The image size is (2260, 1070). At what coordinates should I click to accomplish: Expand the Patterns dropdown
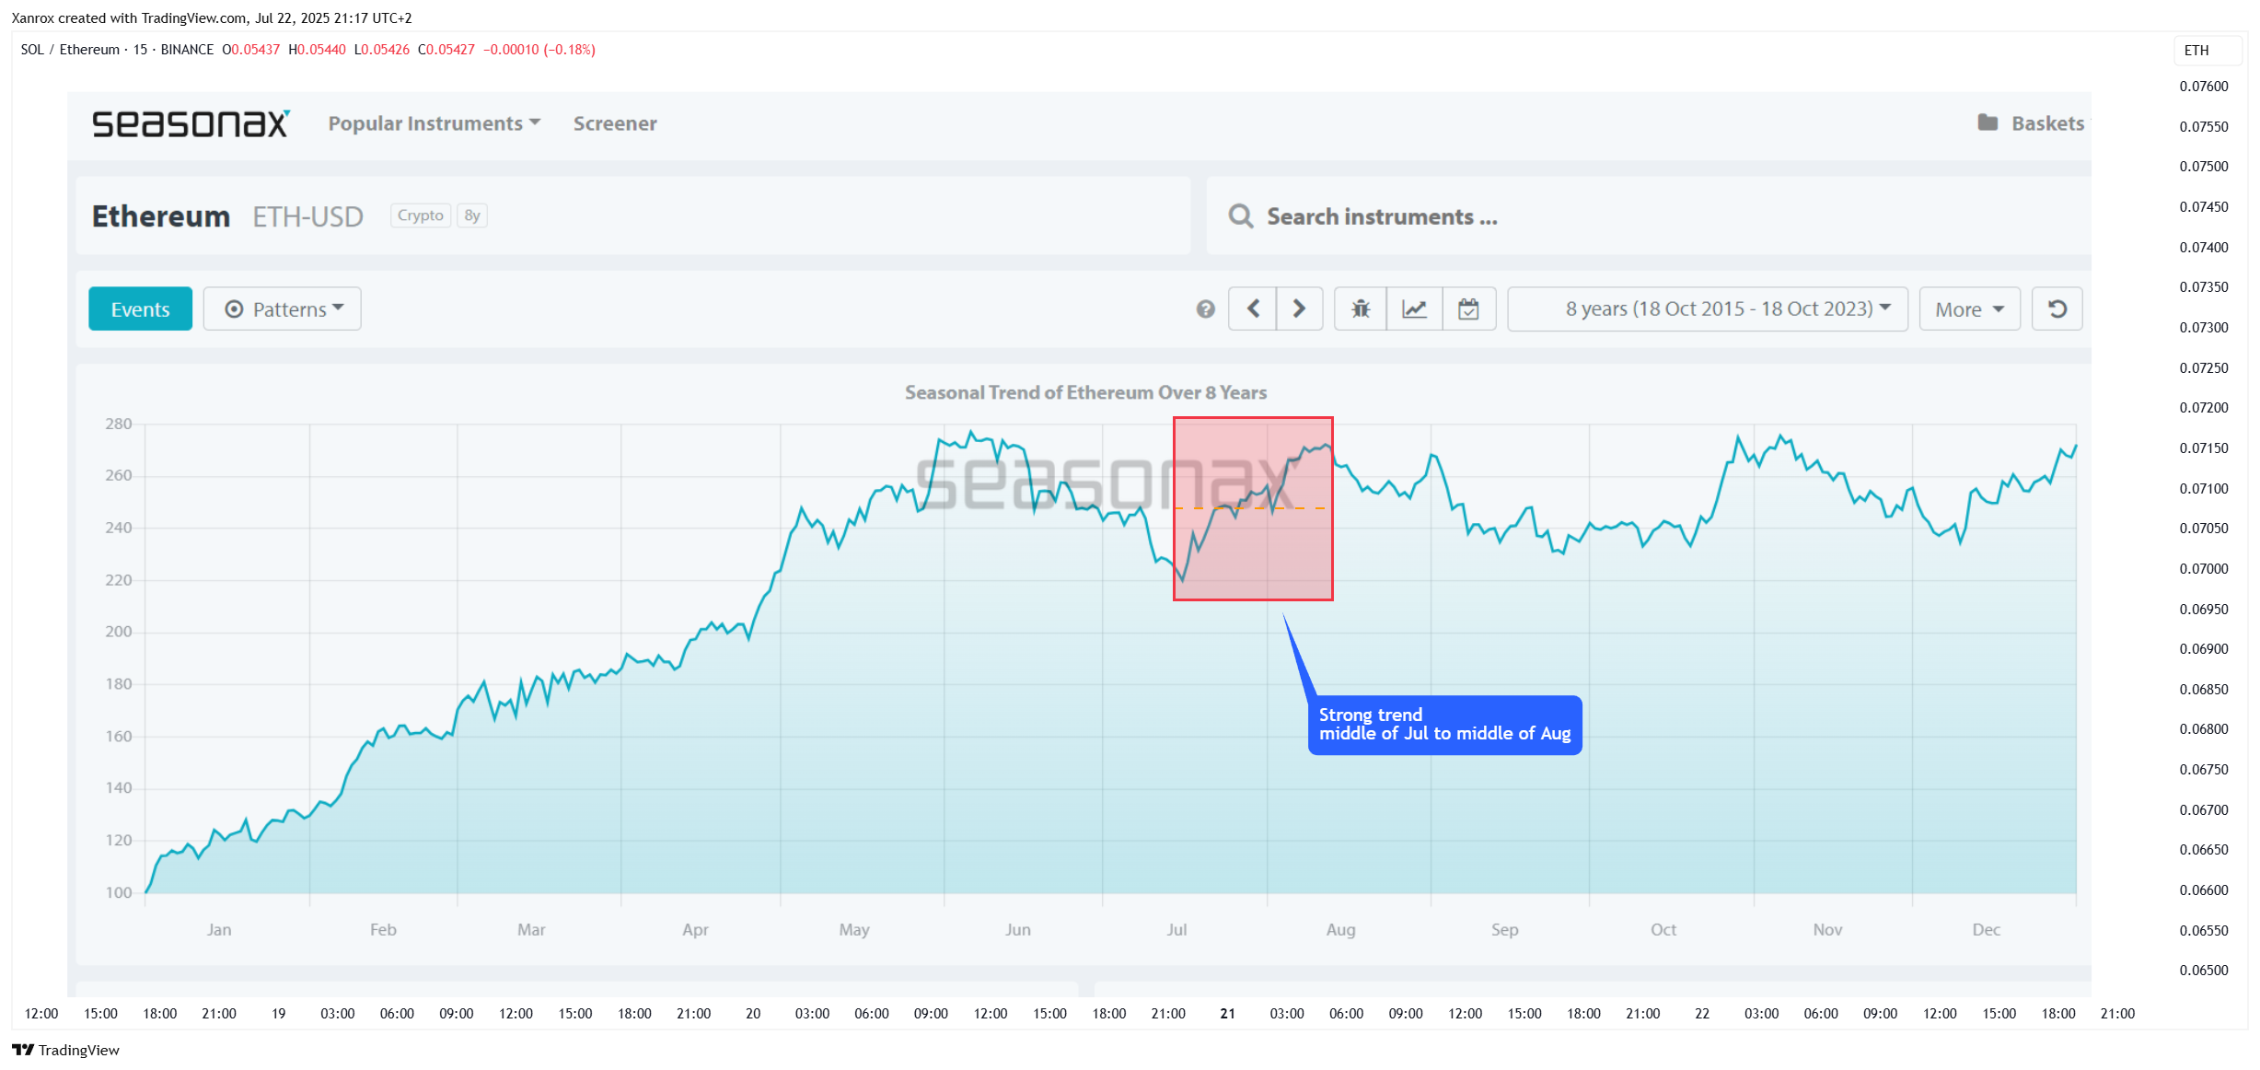(x=283, y=308)
